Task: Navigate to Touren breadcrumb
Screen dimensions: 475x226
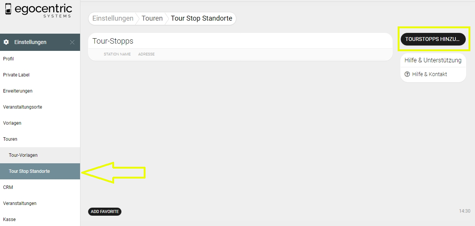Action: point(152,18)
